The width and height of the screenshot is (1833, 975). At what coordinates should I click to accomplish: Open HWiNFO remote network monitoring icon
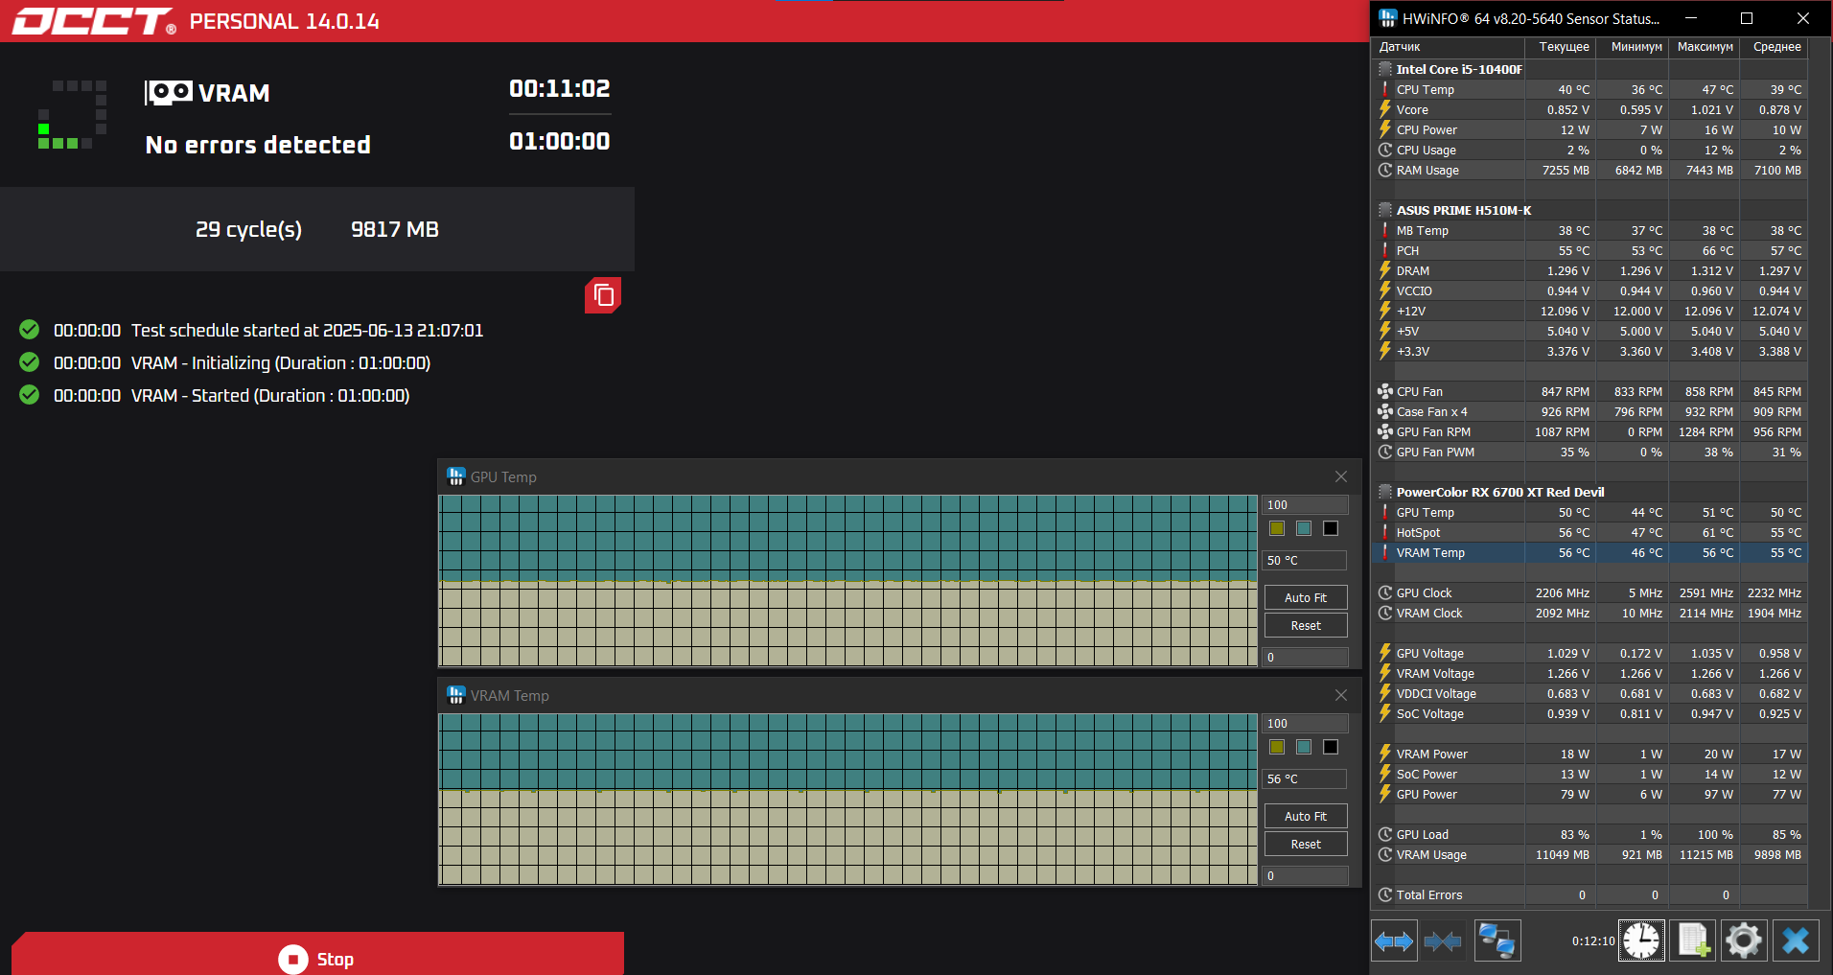pyautogui.click(x=1497, y=941)
